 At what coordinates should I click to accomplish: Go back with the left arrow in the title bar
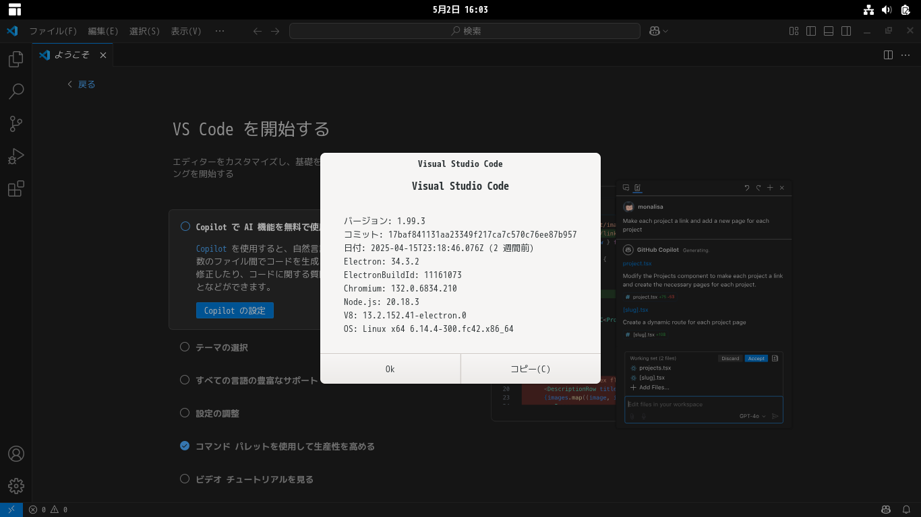258,31
